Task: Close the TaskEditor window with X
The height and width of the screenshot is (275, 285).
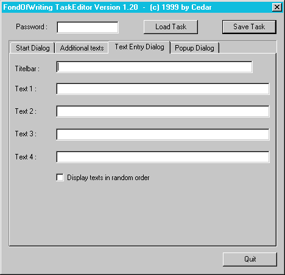Action: click(277, 7)
